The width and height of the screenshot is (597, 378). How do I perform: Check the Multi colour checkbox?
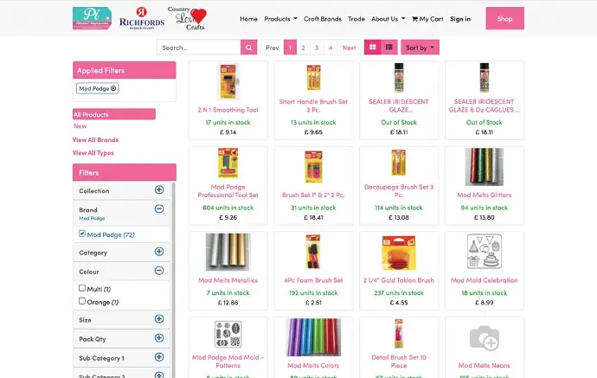[x=82, y=288]
